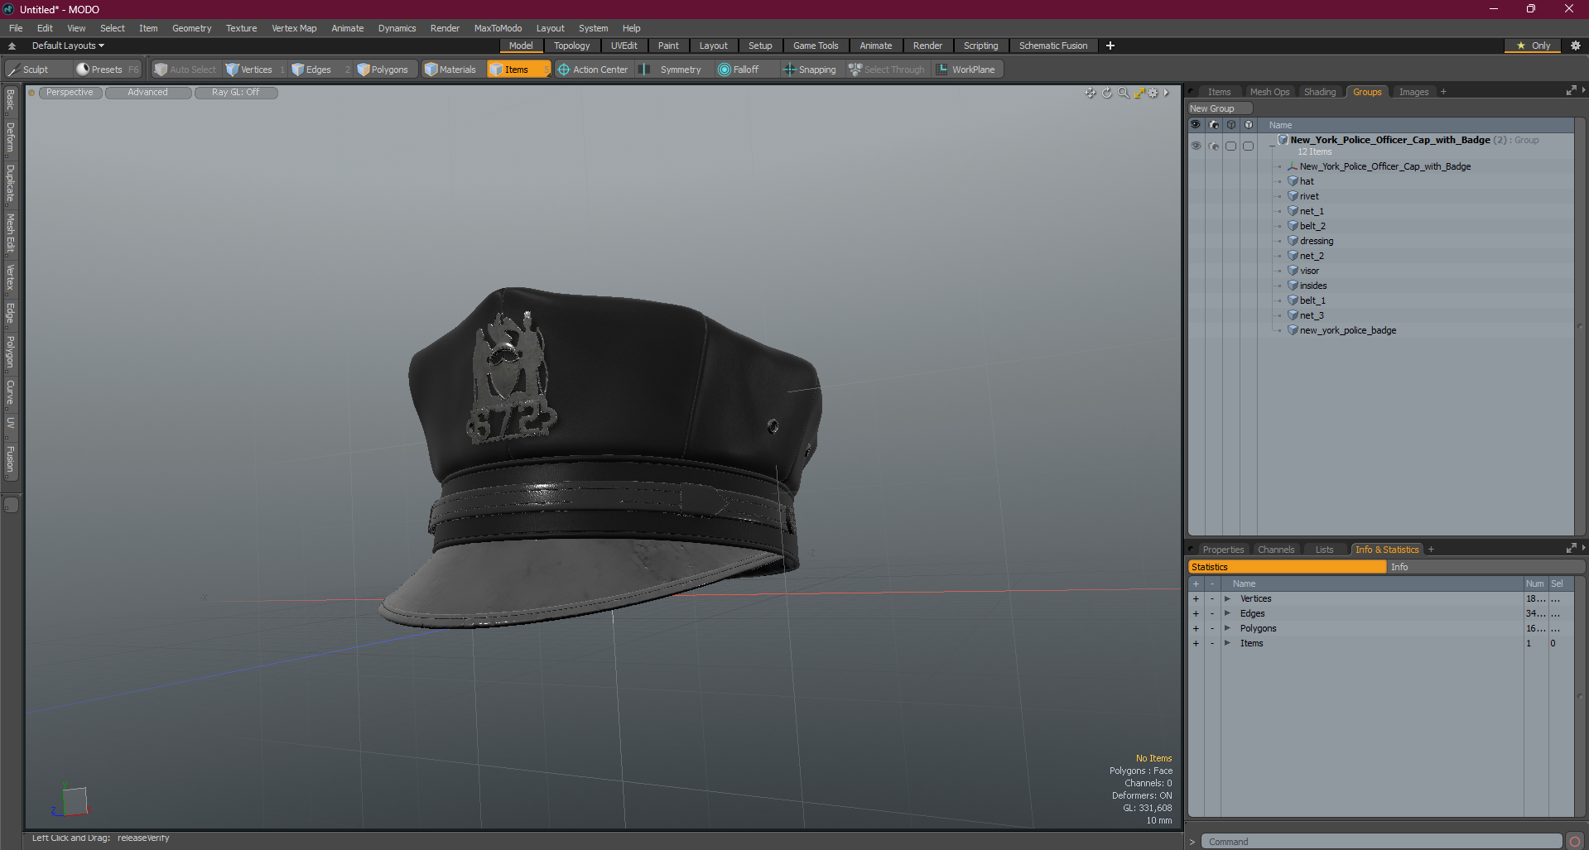Image resolution: width=1589 pixels, height=850 pixels.
Task: Expand the Vertices statistics row
Action: [1227, 598]
